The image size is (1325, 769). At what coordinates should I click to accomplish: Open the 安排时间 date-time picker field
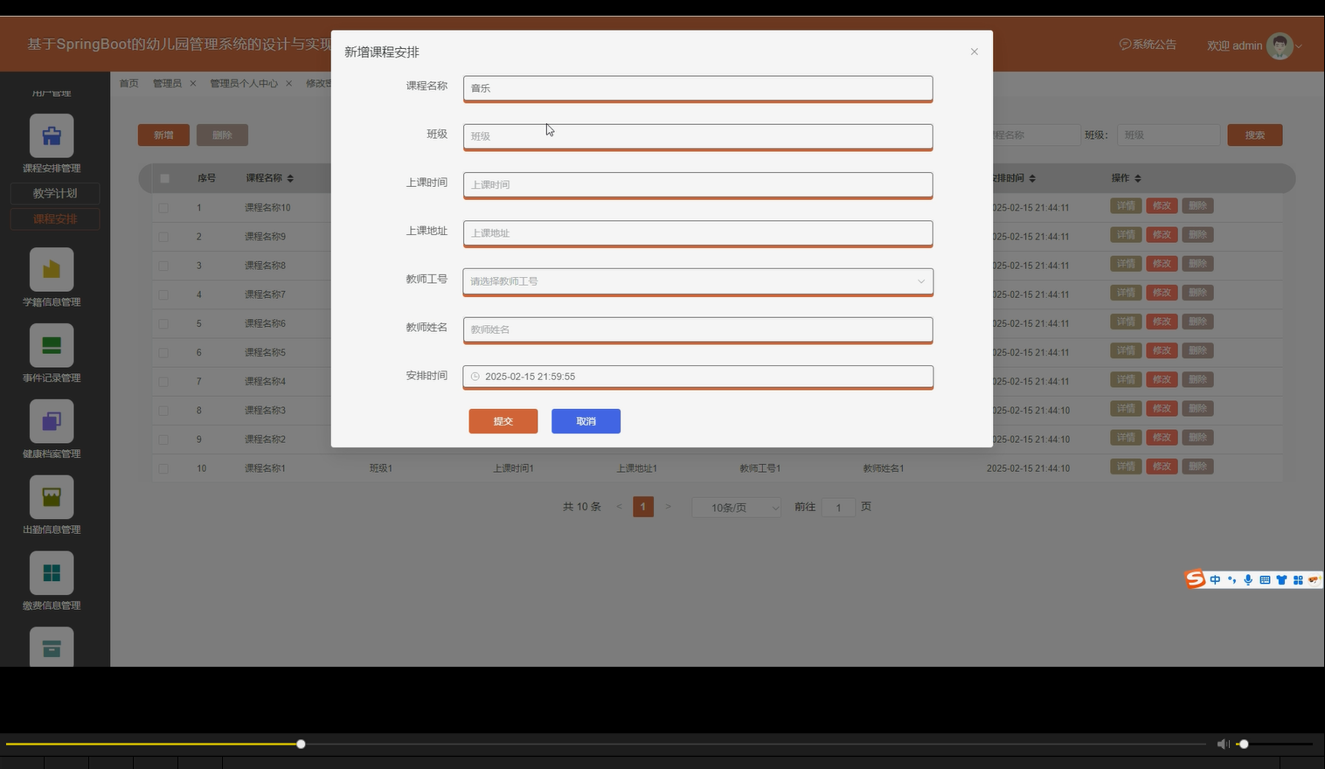click(x=697, y=377)
